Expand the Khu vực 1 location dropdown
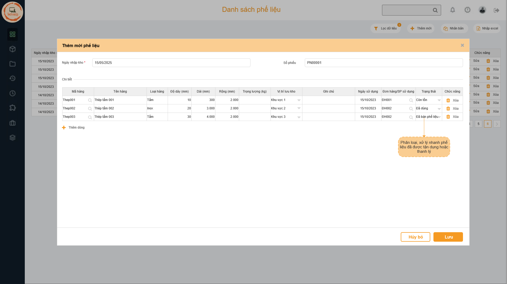507x284 pixels. (x=299, y=100)
